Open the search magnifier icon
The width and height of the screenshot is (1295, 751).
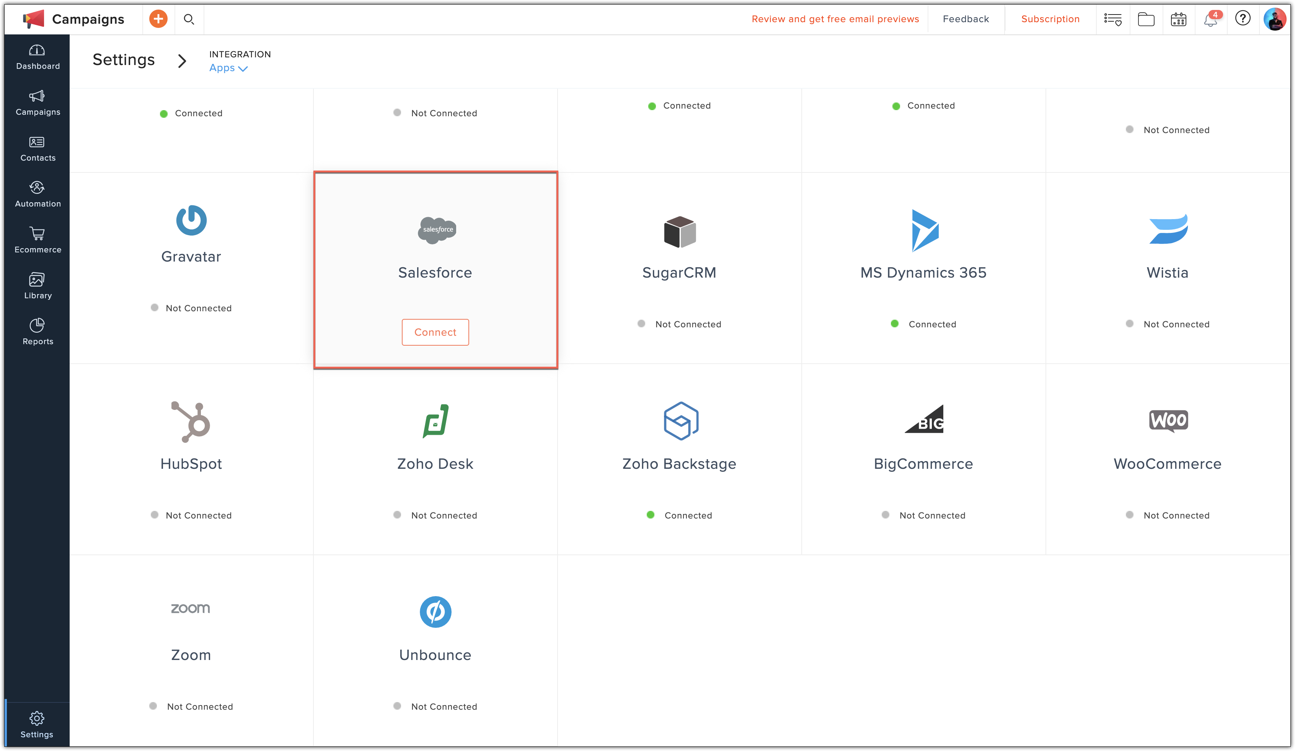[189, 20]
